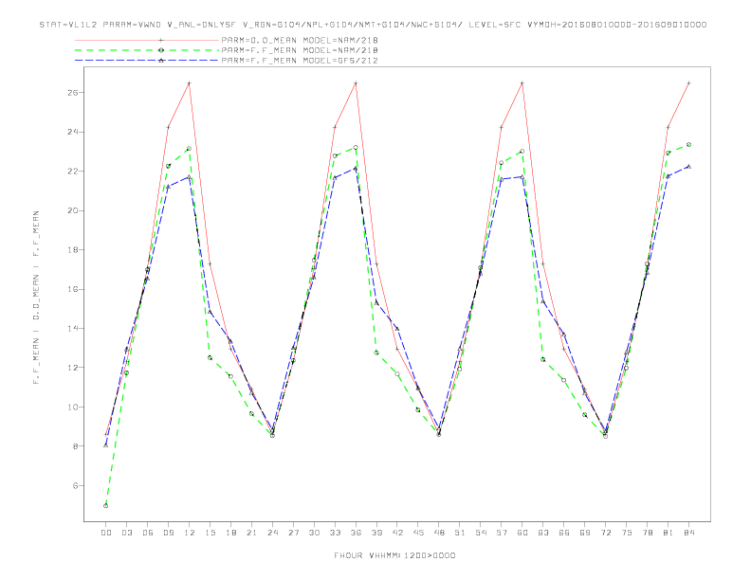Click the vertical y-axis label F.F_MEAN | O.O_MEAN
This screenshot has width=751, height=580.
coord(36,298)
